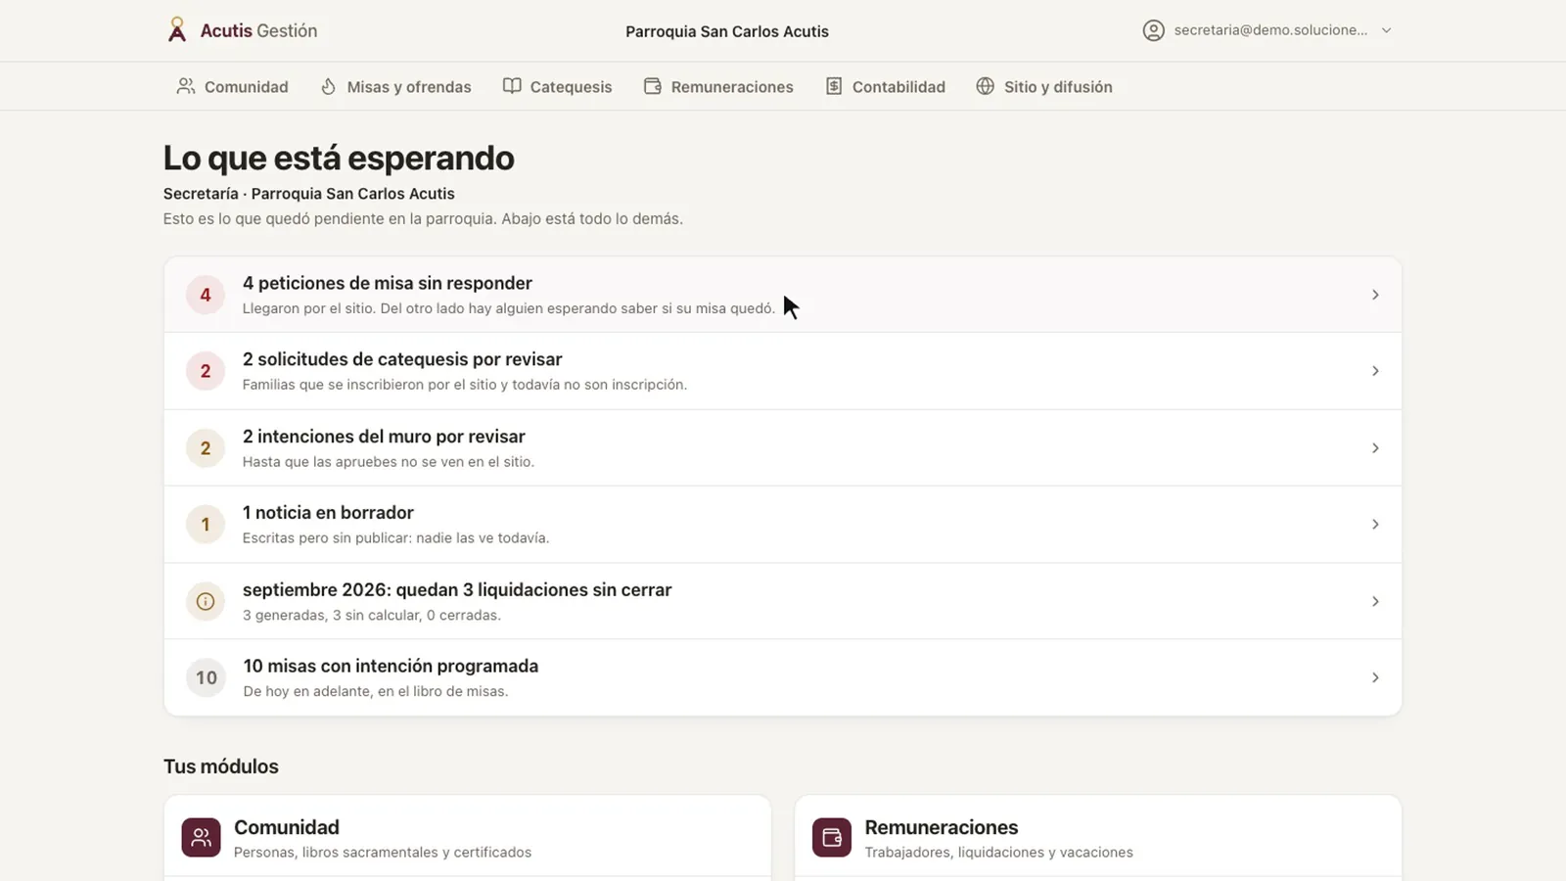
Task: Click the user account avatar icon
Action: point(1154,30)
